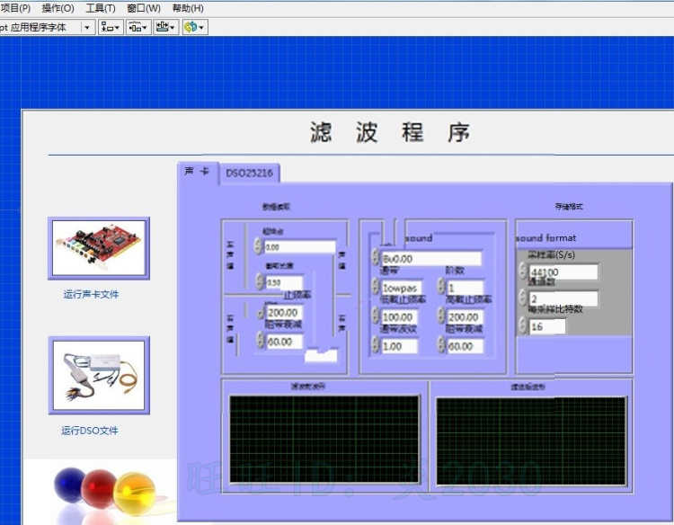The height and width of the screenshot is (525, 674).
Task: Click the 运行声卡文件 label
Action: pos(91,295)
